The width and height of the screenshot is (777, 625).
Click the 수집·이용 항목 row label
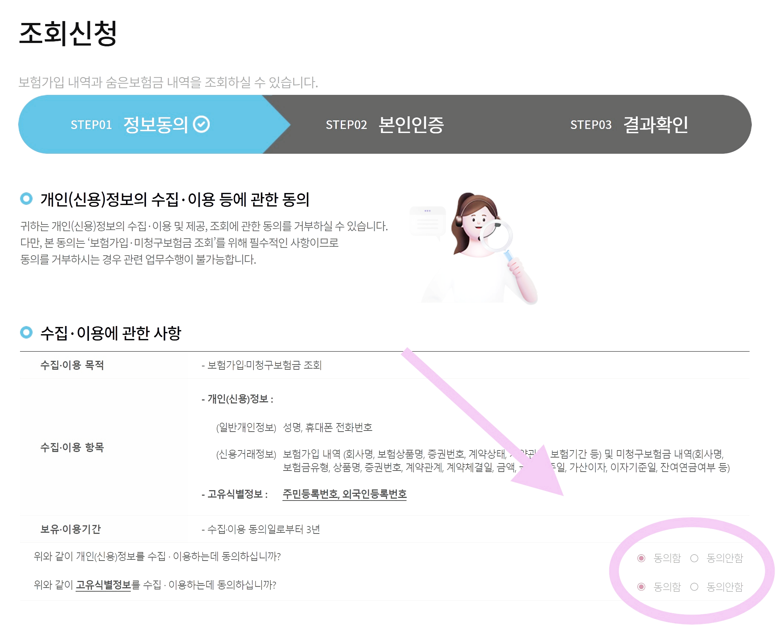click(72, 448)
